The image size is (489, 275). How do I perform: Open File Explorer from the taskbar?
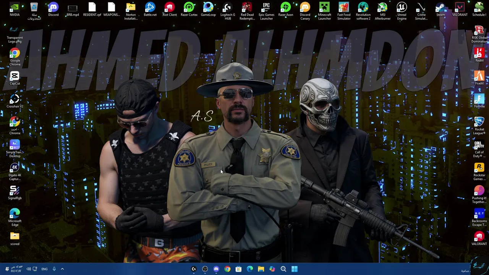click(x=261, y=269)
